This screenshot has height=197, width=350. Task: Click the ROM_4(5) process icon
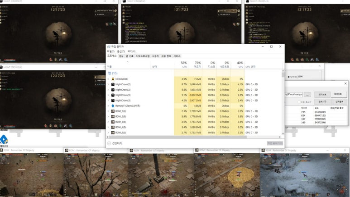[113, 127]
